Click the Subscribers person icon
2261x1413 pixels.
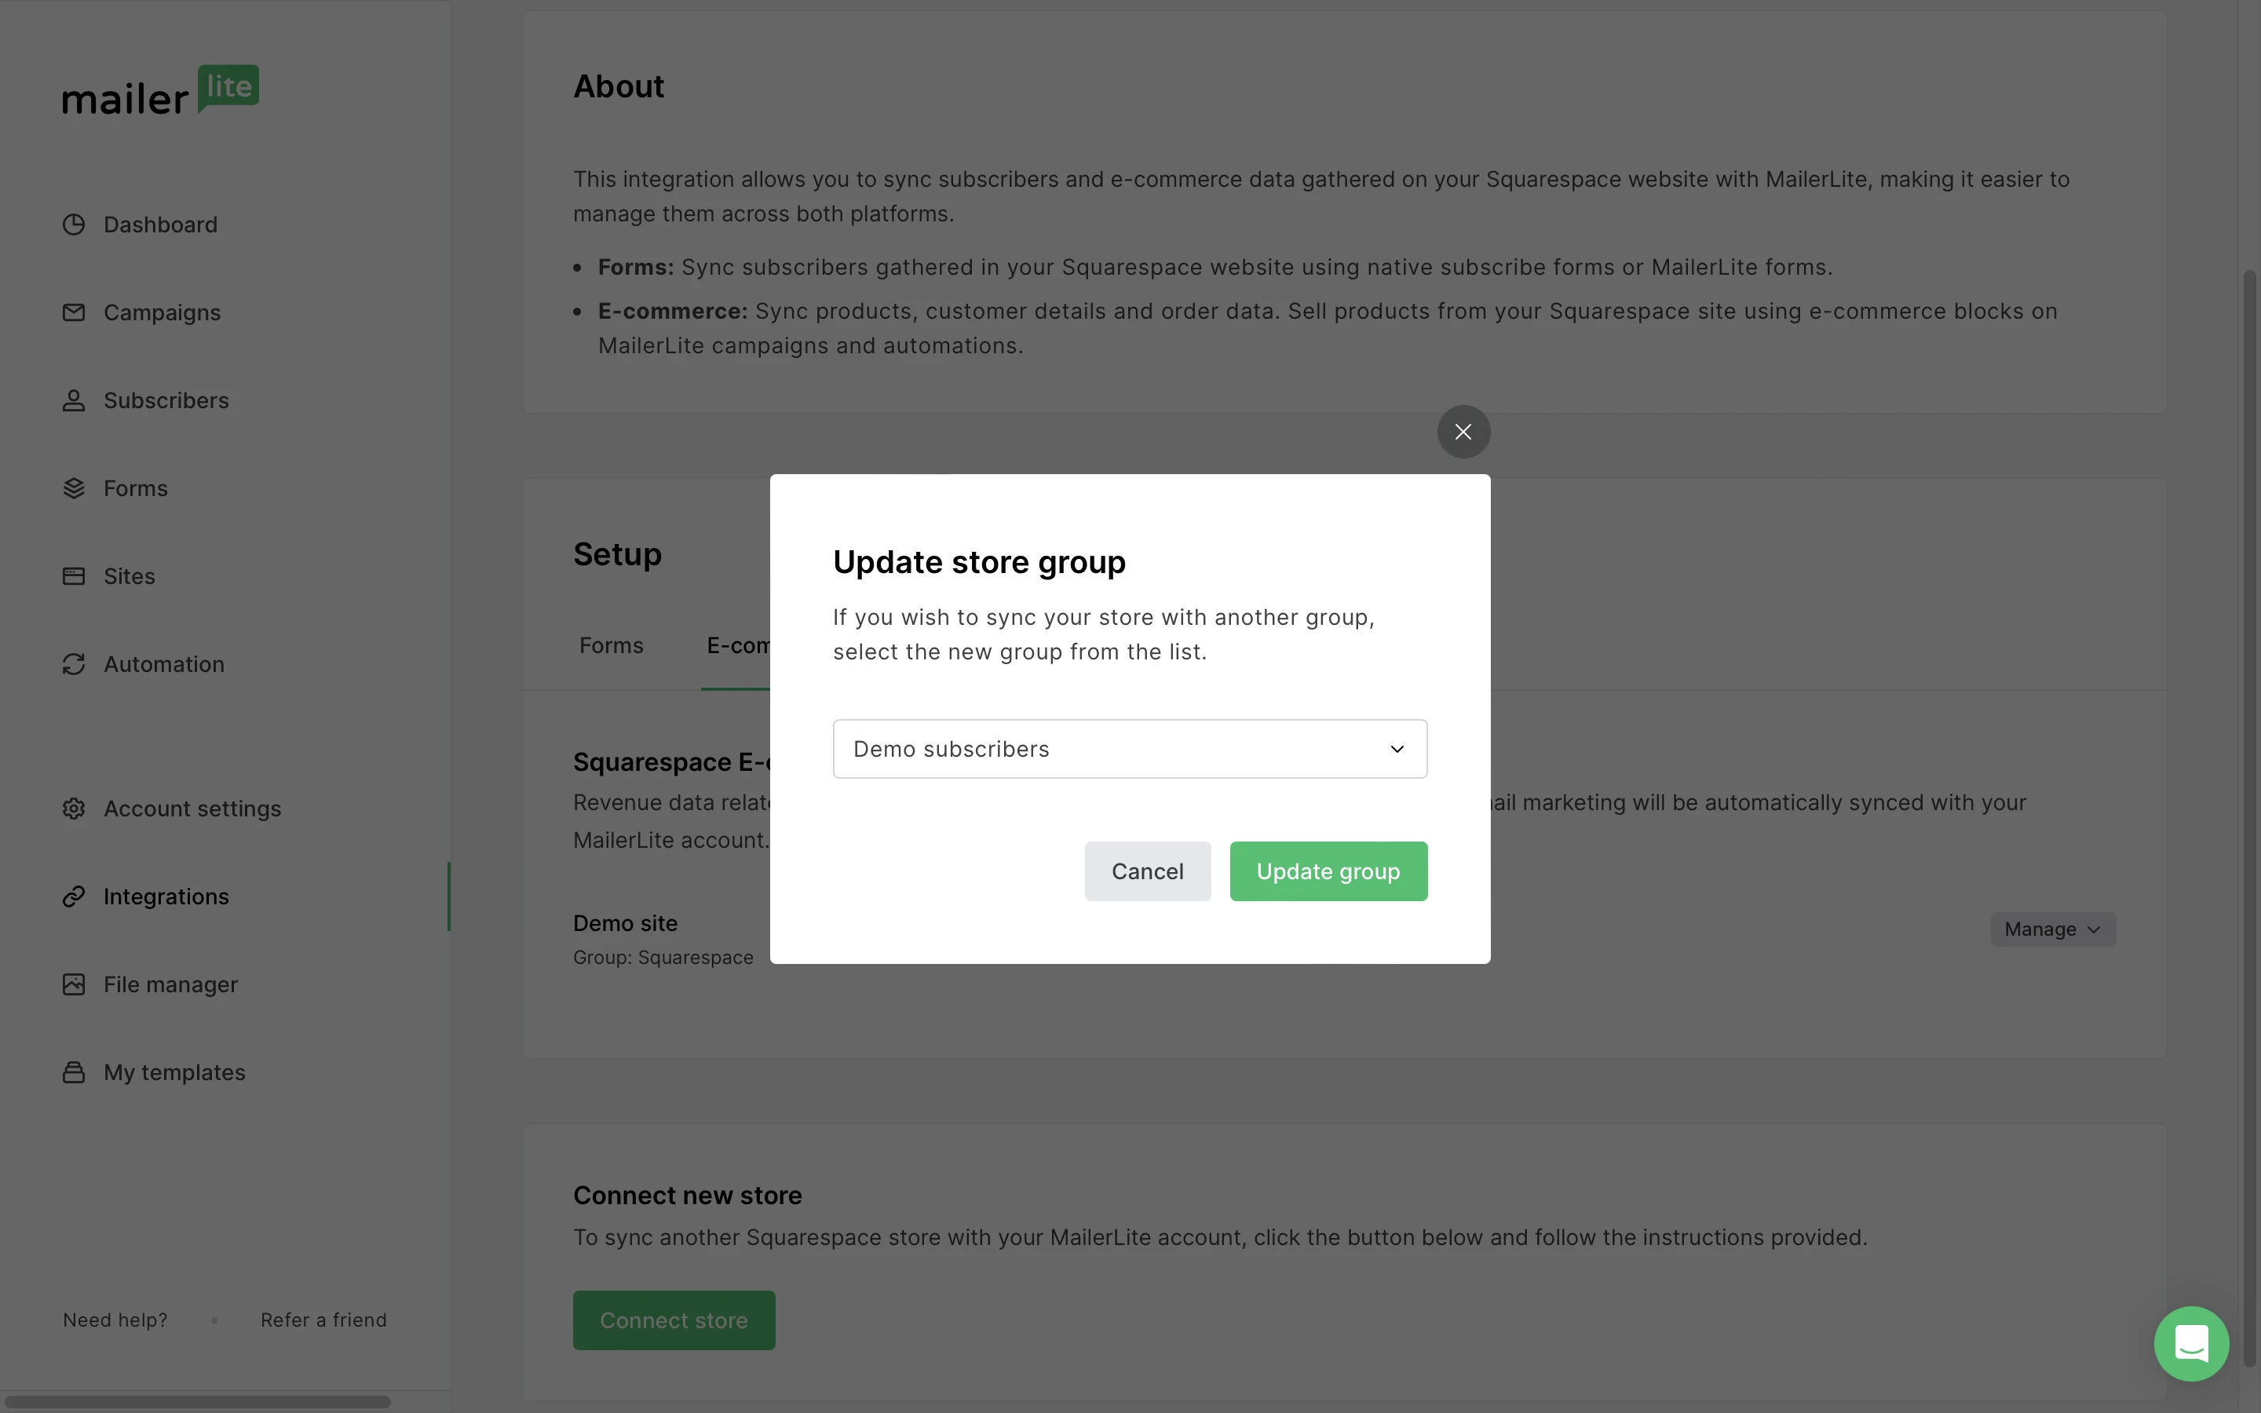74,401
